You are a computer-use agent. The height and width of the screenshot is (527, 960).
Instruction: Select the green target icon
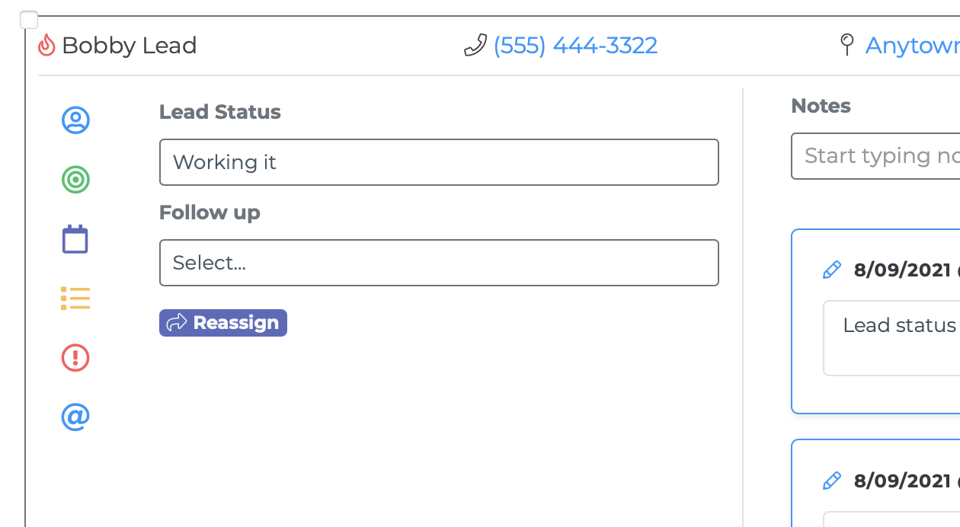pyautogui.click(x=75, y=180)
